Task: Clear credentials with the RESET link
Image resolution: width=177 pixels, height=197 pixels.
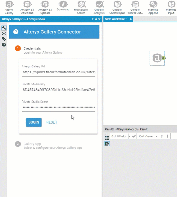Action: point(52,122)
